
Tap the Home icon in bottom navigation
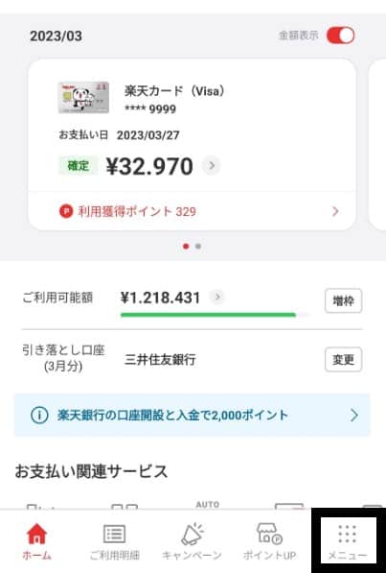click(36, 534)
